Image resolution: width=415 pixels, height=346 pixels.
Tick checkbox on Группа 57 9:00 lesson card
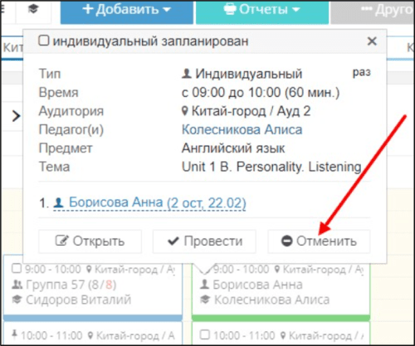[x=17, y=268]
